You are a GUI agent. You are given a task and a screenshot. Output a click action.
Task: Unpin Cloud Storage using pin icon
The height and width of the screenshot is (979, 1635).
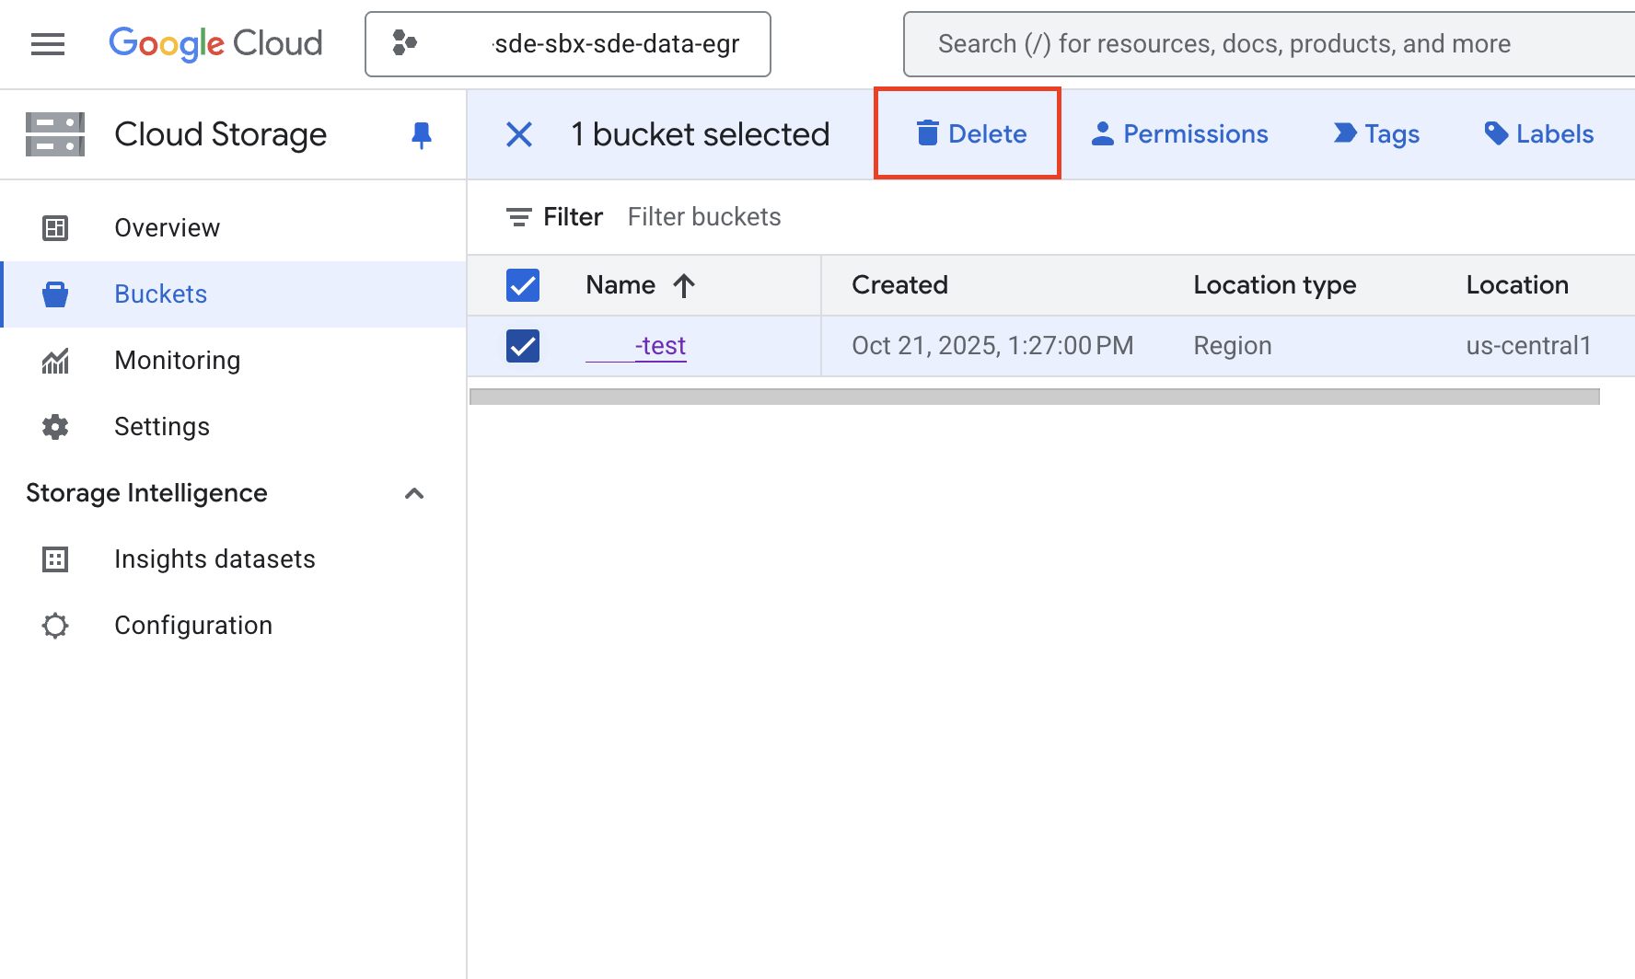tap(422, 135)
